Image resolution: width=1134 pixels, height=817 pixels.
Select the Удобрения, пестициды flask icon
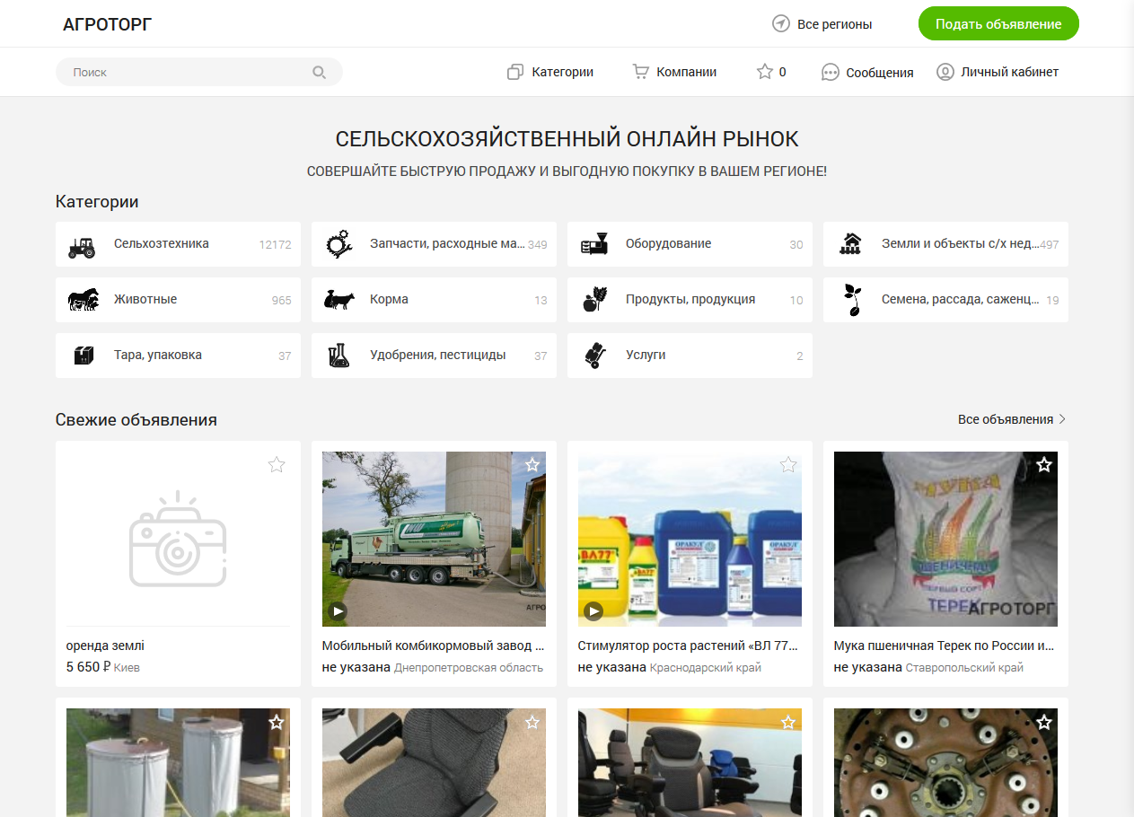point(338,356)
